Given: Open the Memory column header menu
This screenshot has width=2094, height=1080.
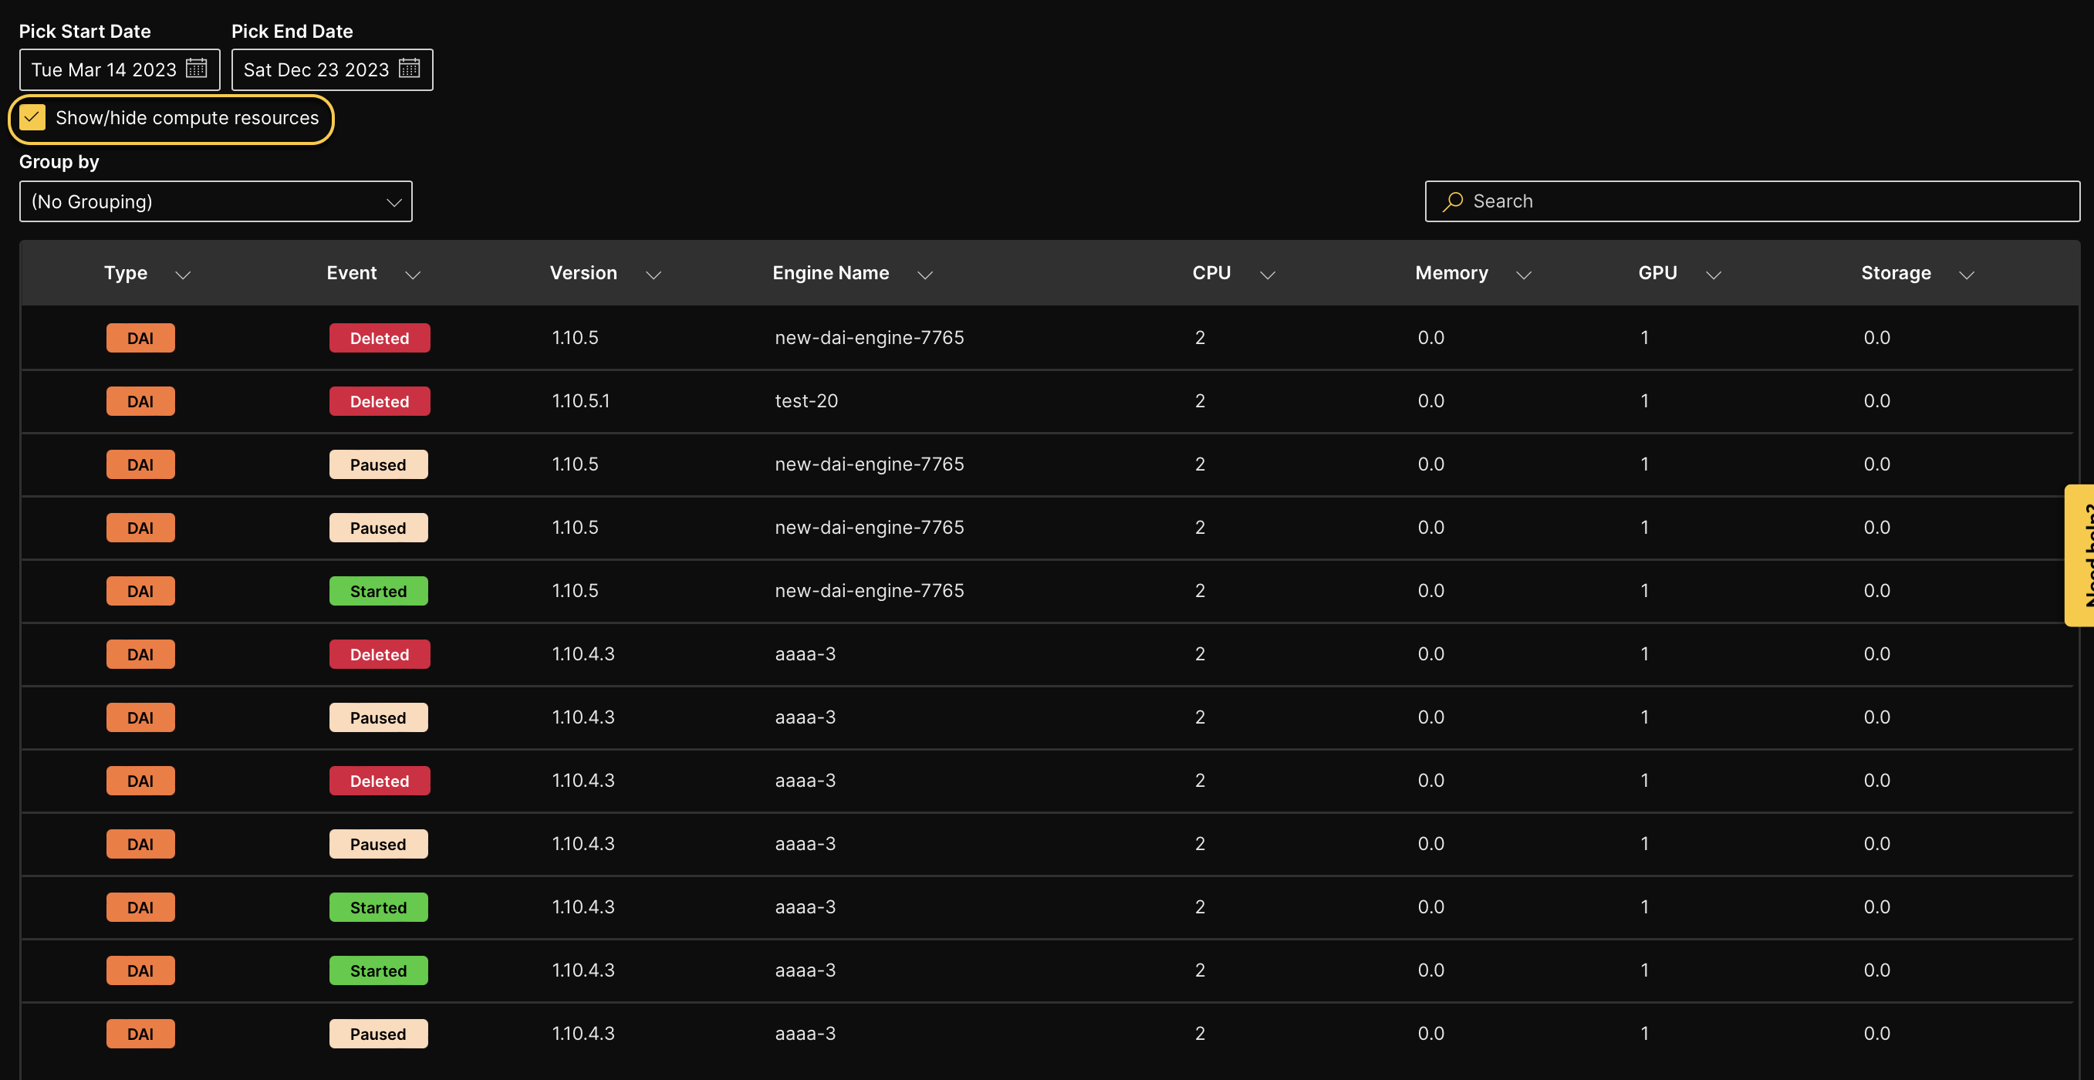Looking at the screenshot, I should tap(1523, 275).
